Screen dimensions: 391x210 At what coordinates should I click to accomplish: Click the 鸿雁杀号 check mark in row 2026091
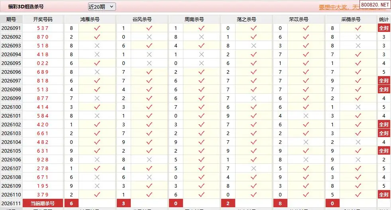point(97,28)
